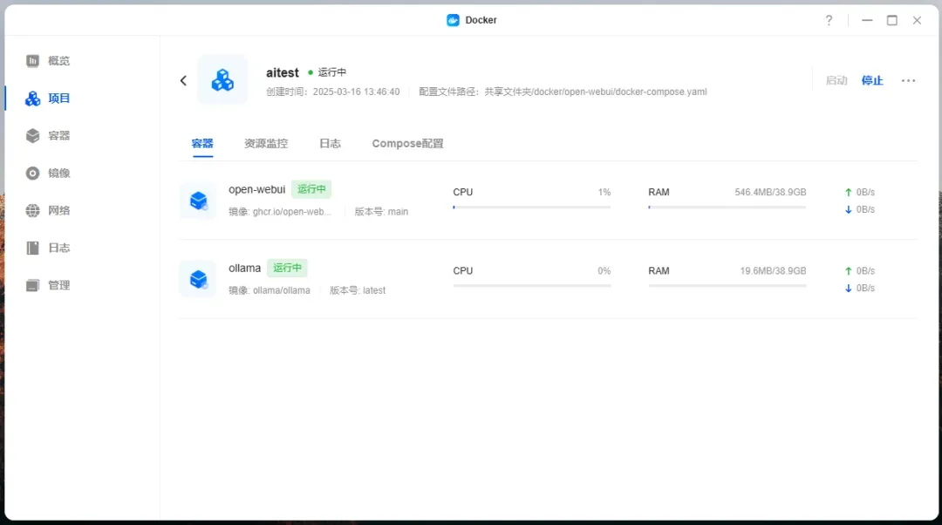The width and height of the screenshot is (942, 525).
Task: Click the ollama CPU usage bar
Action: (x=532, y=286)
